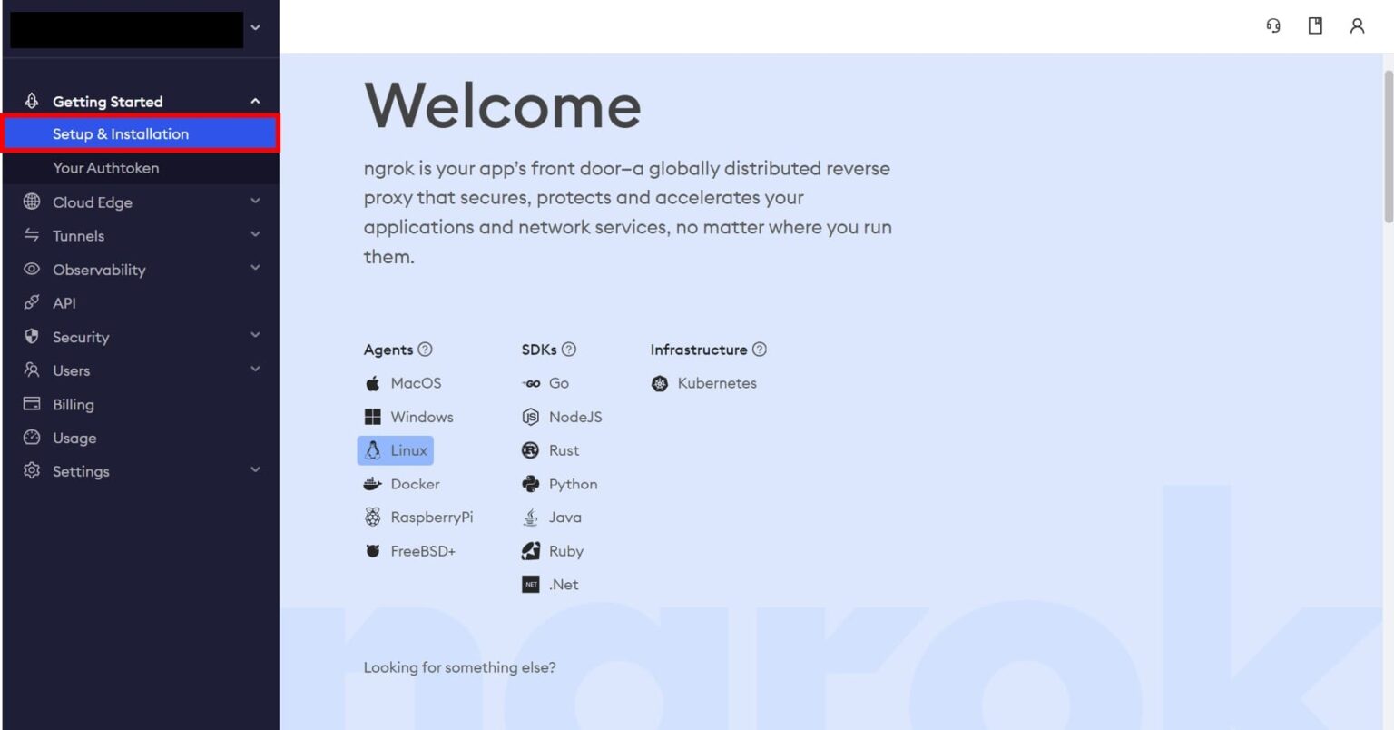The image size is (1394, 730).
Task: Open the account switcher dropdown arrow
Action: (255, 28)
